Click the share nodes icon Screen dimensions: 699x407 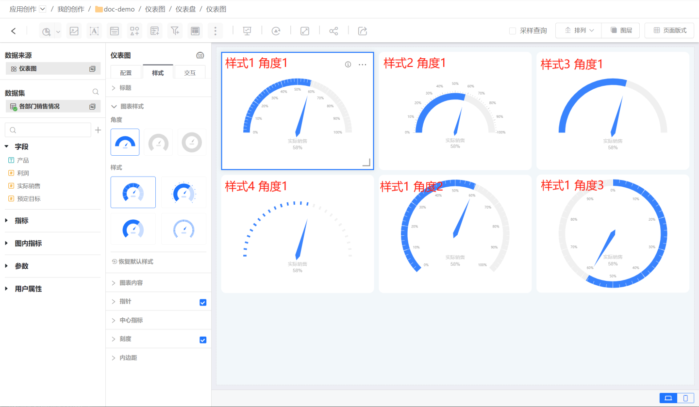pos(333,31)
